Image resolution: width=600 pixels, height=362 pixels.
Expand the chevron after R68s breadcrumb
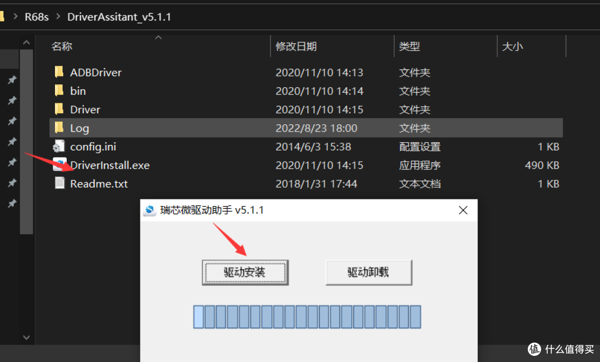click(x=58, y=17)
